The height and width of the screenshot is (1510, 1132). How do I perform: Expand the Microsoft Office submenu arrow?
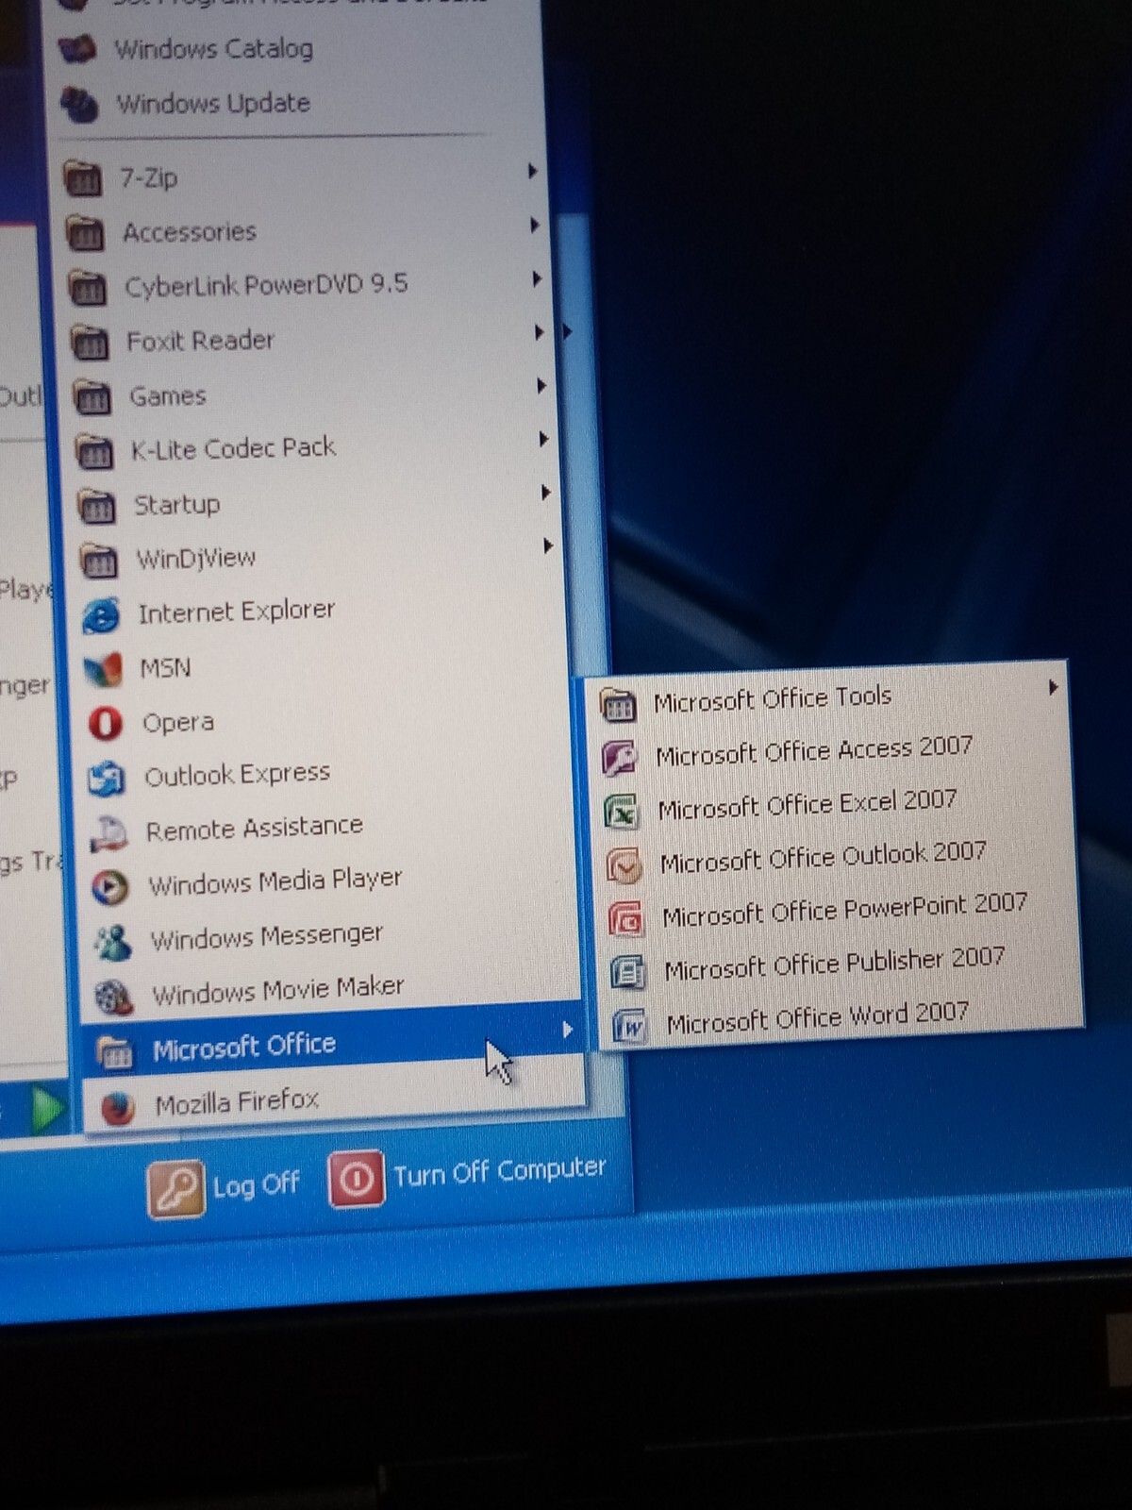[x=567, y=1029]
